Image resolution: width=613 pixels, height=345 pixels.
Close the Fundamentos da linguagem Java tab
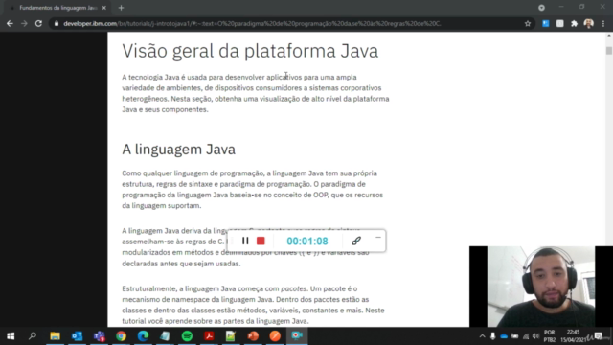click(x=104, y=8)
